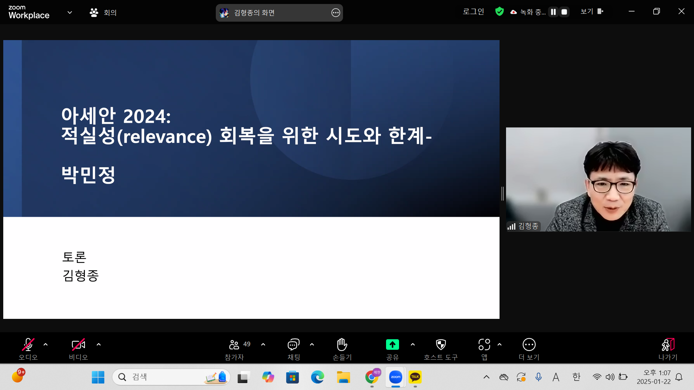
Task: Open the Zoom Workplace dropdown arrow
Action: (70, 12)
